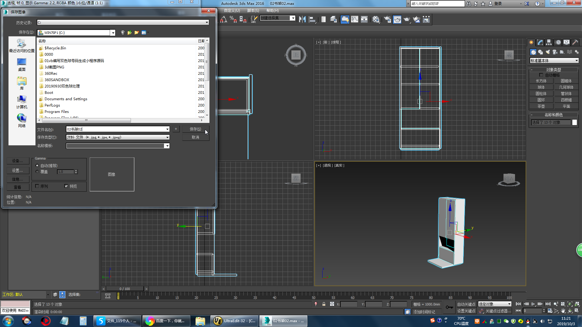Viewport: 582px width, 327px height.
Task: Click the 取消 button
Action: pyautogui.click(x=196, y=137)
